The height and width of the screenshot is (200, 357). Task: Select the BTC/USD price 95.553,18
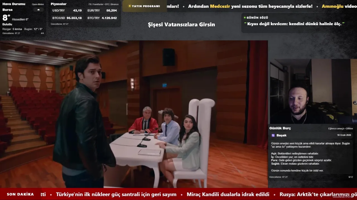click(x=74, y=18)
